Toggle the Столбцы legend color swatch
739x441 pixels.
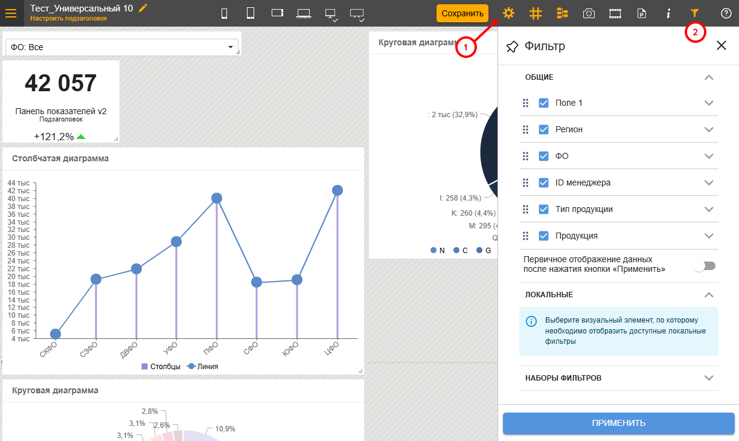tap(144, 366)
